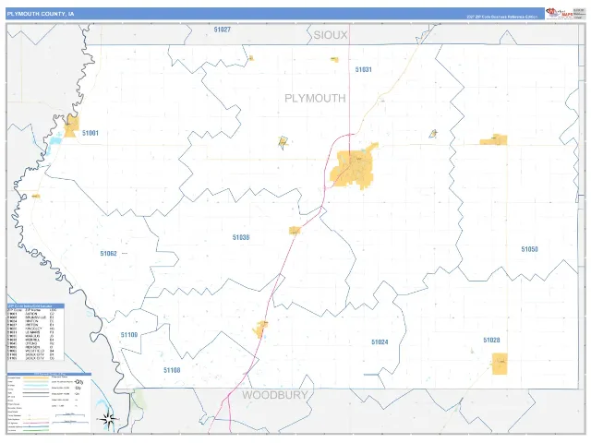This screenshot has width=591, height=443.
Task: Click ZIP code label 51028
Action: [491, 341]
